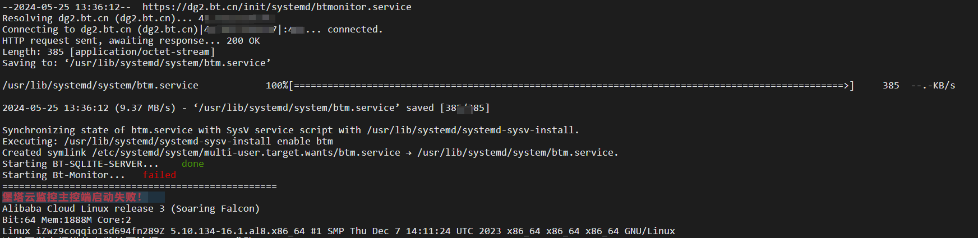This screenshot has width=978, height=238.
Task: Click the 'Alibaba Cloud Linux release 3' line
Action: (x=131, y=208)
